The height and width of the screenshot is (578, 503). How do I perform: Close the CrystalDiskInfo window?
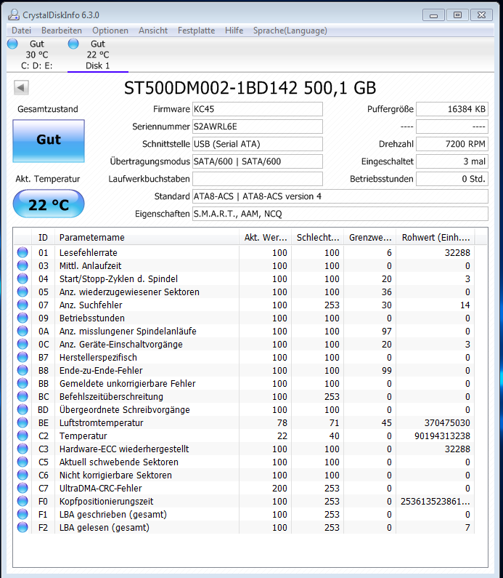(x=481, y=15)
